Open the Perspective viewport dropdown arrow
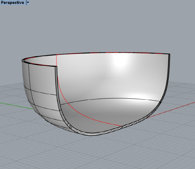The image size is (195, 169). pos(28,2)
